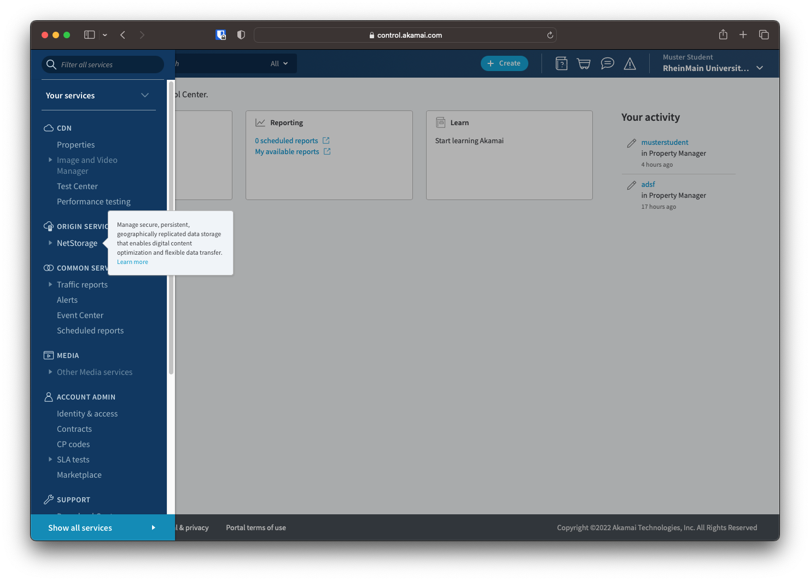This screenshot has width=810, height=581.
Task: Click the services menu scrollbar
Action: 171,228
